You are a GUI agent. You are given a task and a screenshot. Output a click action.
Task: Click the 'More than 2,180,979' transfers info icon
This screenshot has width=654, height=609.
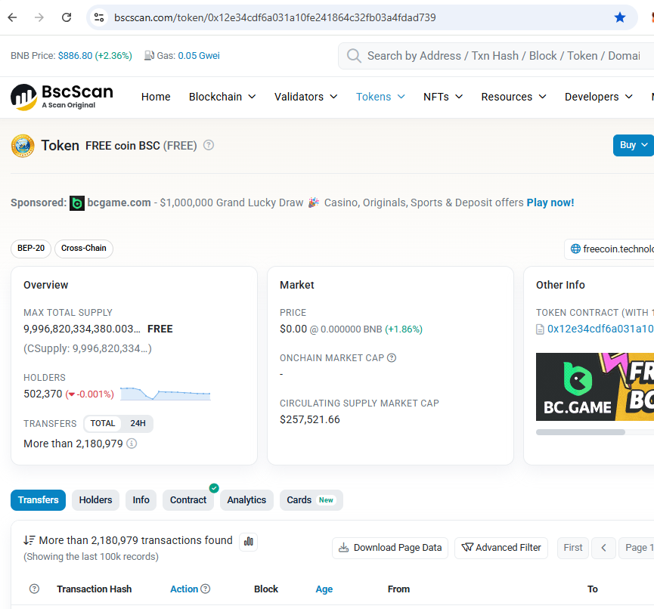(x=131, y=444)
